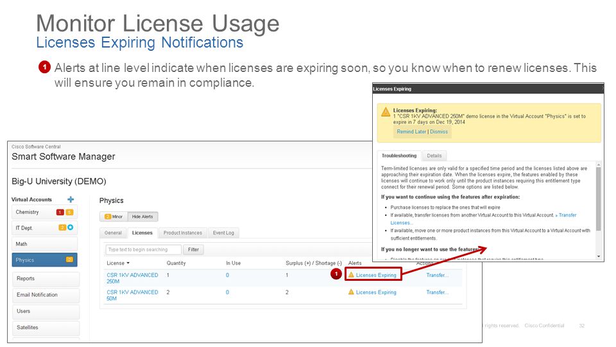Open the Users section

tap(46, 311)
